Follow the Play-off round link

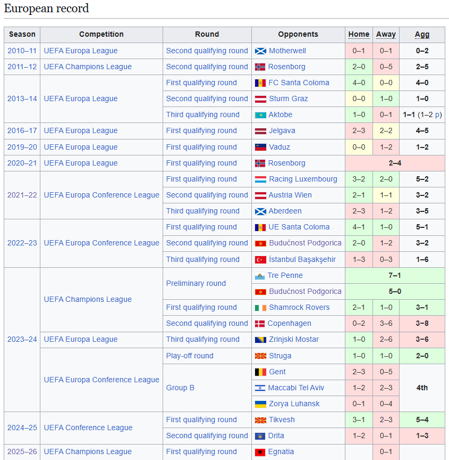(190, 356)
